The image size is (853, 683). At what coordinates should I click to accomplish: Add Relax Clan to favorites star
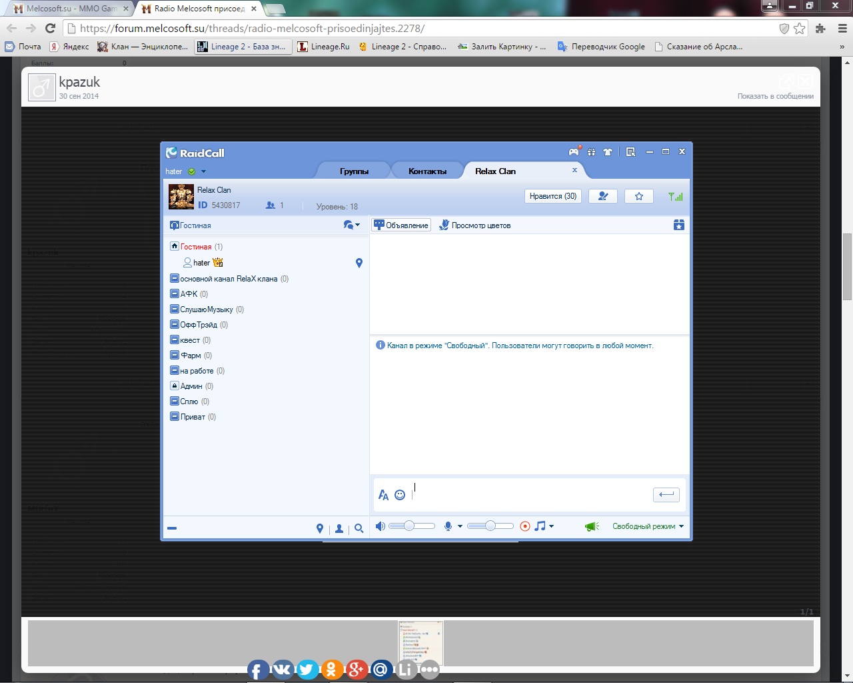click(639, 196)
